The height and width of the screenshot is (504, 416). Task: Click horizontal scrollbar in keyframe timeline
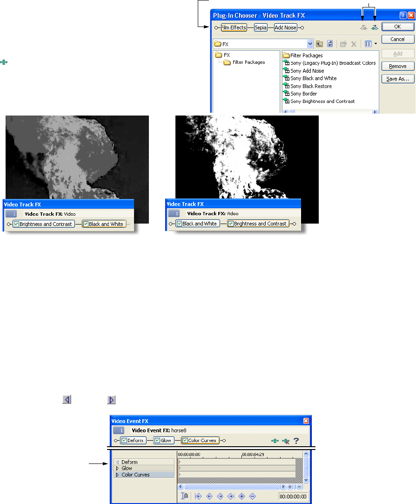232,487
